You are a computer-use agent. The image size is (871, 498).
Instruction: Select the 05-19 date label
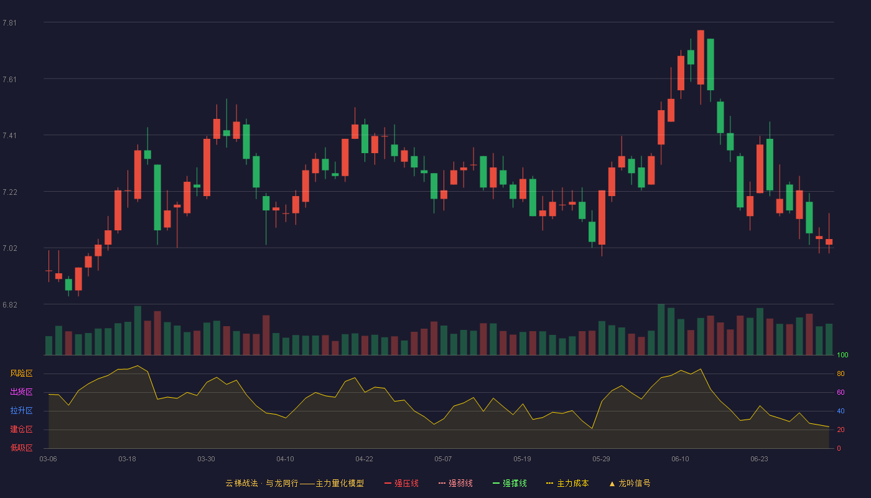click(522, 459)
